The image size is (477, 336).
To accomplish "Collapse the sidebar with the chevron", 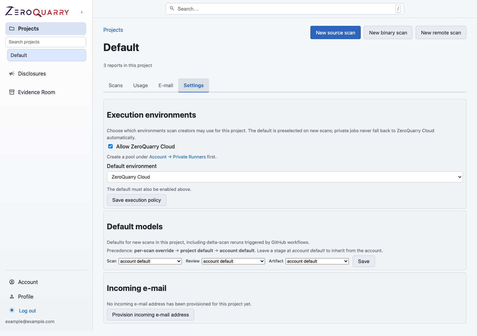I will coord(82,12).
